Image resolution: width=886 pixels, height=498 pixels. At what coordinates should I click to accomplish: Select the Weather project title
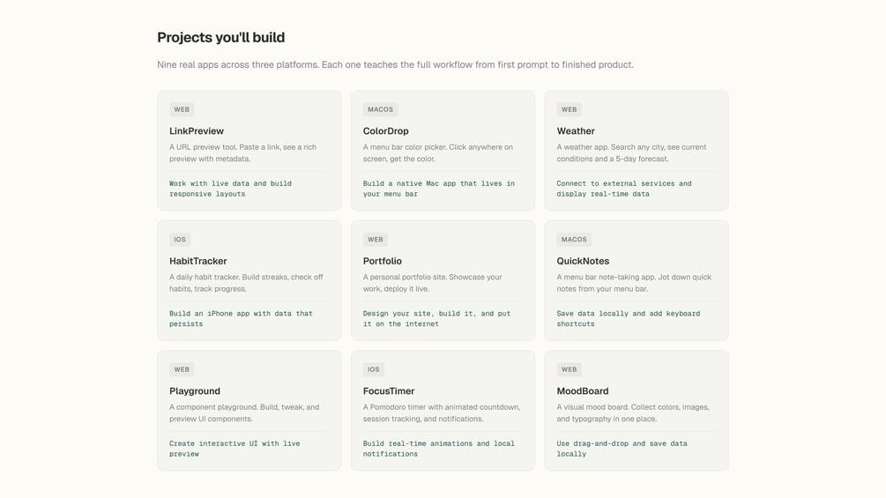tap(576, 131)
